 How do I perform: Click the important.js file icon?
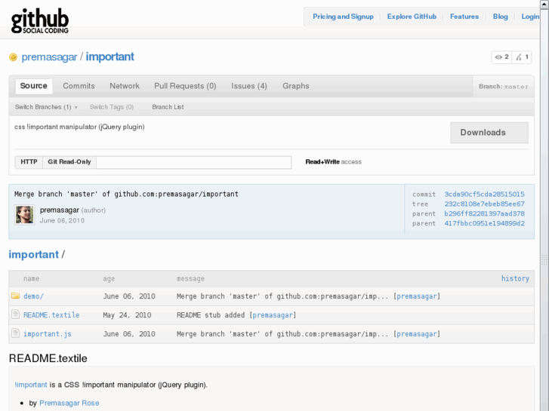click(15, 334)
